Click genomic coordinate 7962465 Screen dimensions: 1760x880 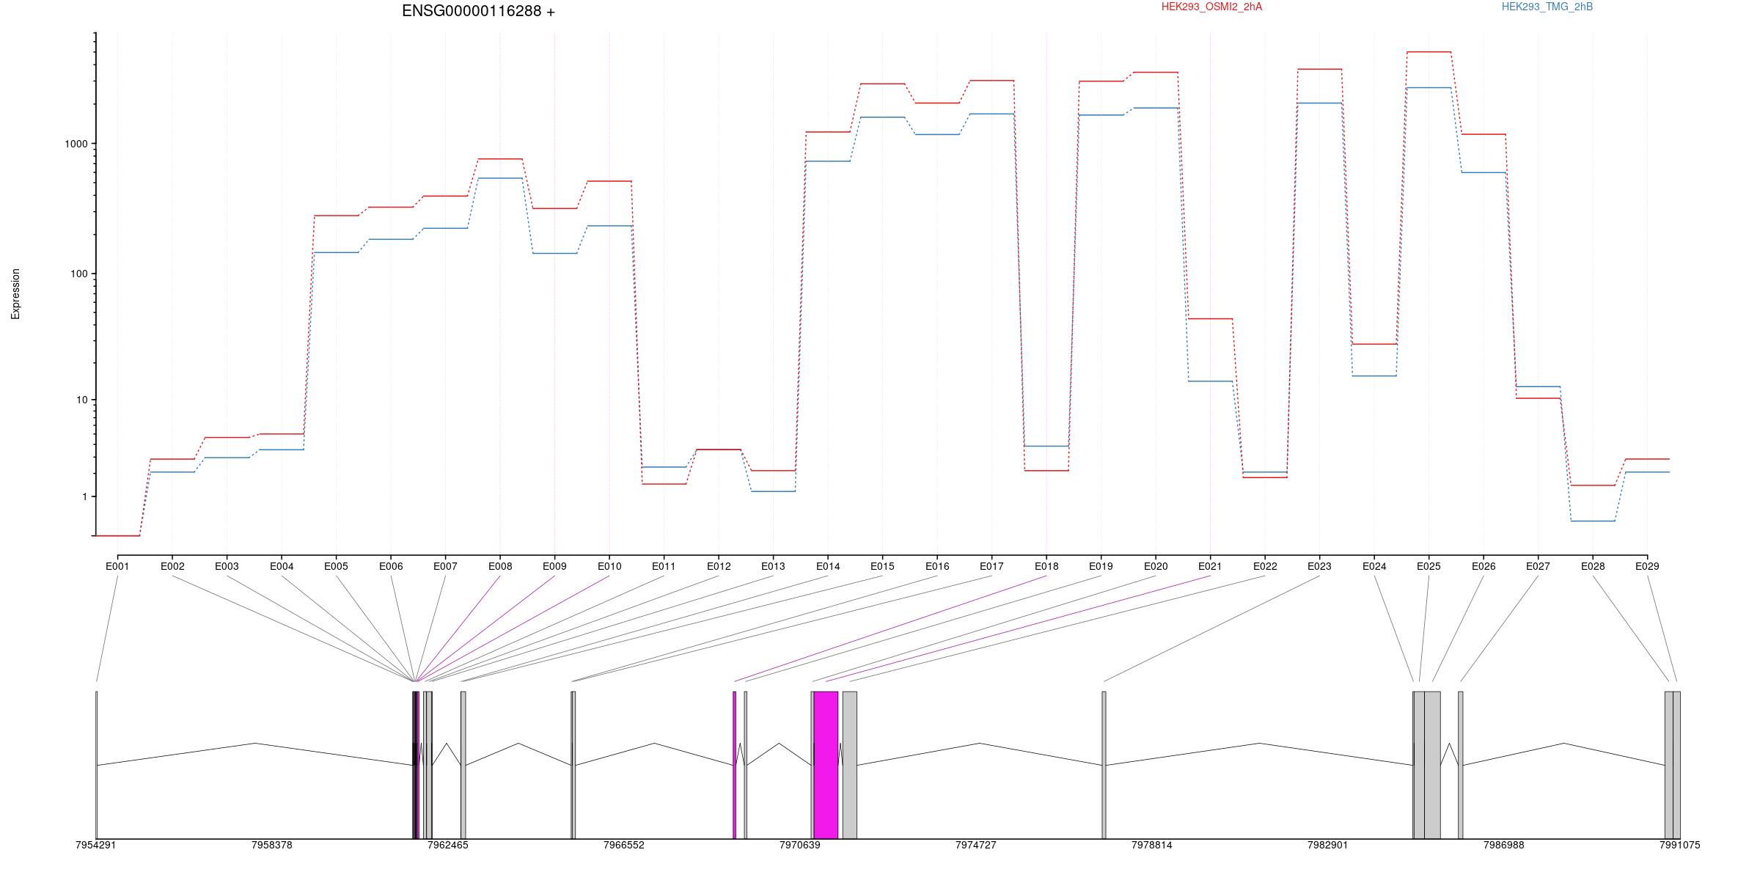[x=448, y=845]
